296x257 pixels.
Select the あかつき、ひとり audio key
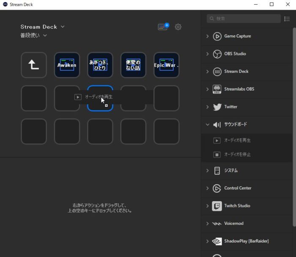(x=100, y=65)
